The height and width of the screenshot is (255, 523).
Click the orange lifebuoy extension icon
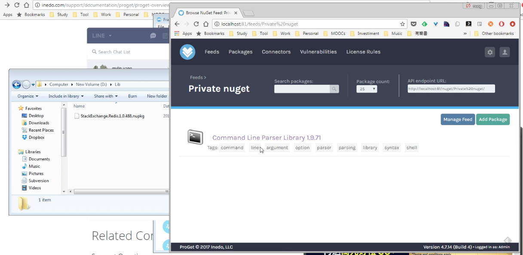pyautogui.click(x=490, y=24)
